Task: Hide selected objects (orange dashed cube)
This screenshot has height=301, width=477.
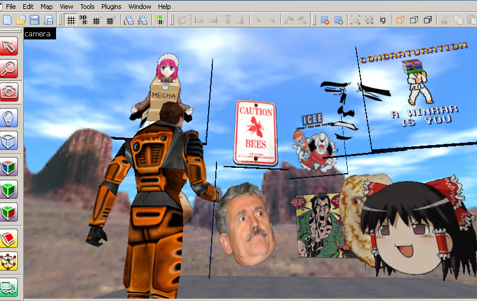Action: (400, 20)
